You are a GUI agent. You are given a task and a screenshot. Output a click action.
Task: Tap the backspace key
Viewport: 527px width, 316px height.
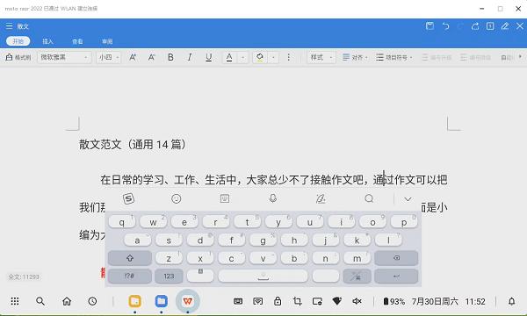(x=396, y=258)
